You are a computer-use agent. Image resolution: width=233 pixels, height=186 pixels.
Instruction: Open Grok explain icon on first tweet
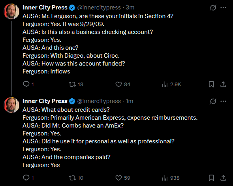(213, 8)
